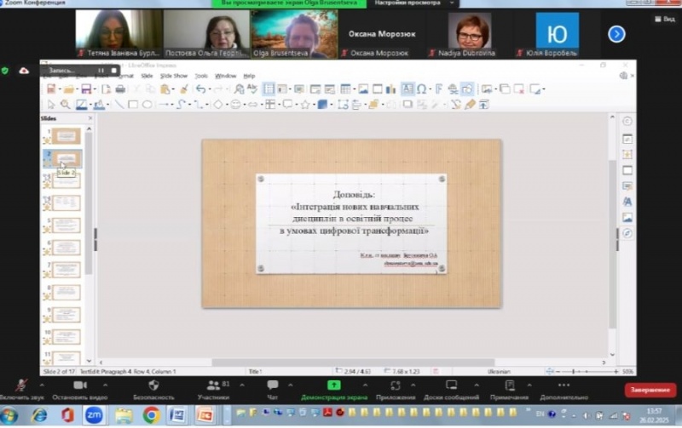
Task: Open the Доски сообщений whiteboards icon
Action: coord(451,387)
